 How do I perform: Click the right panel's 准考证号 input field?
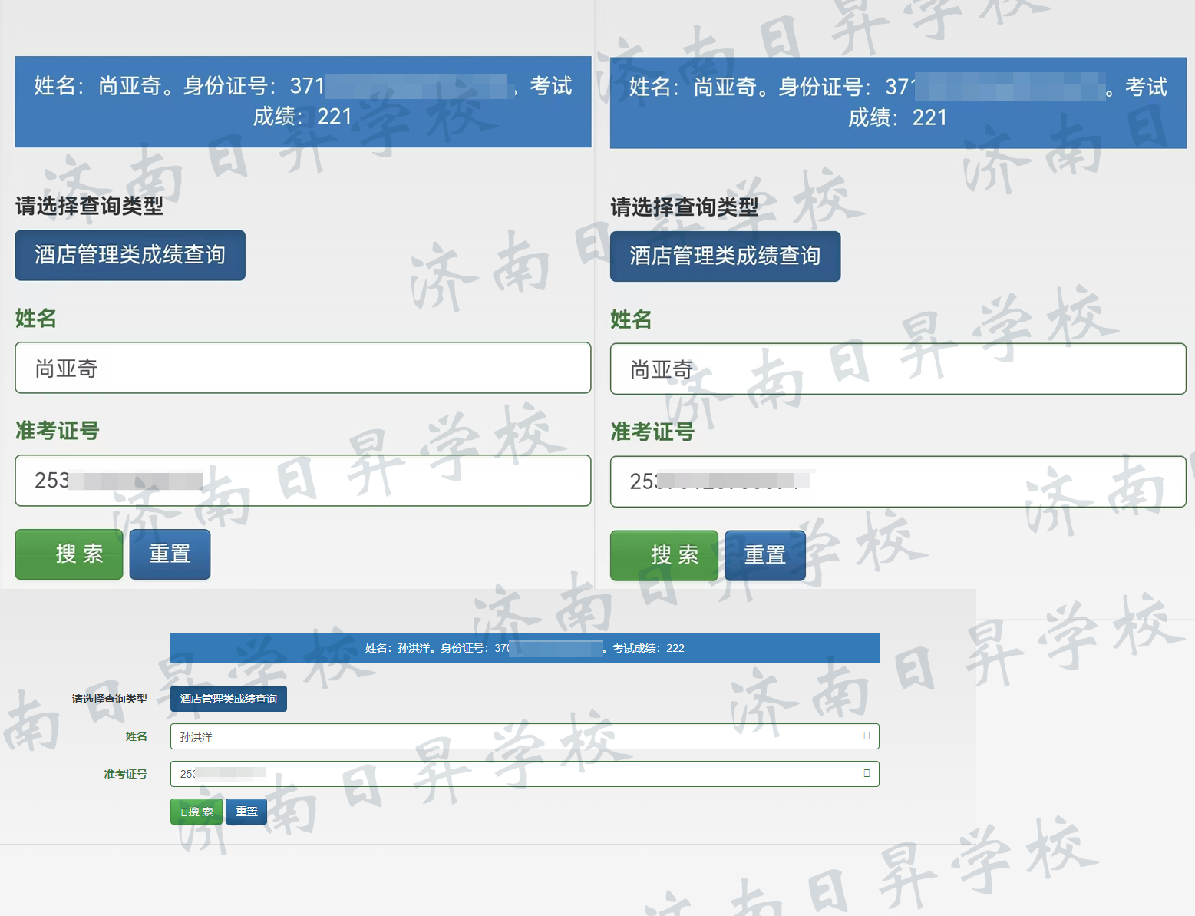[x=898, y=482]
